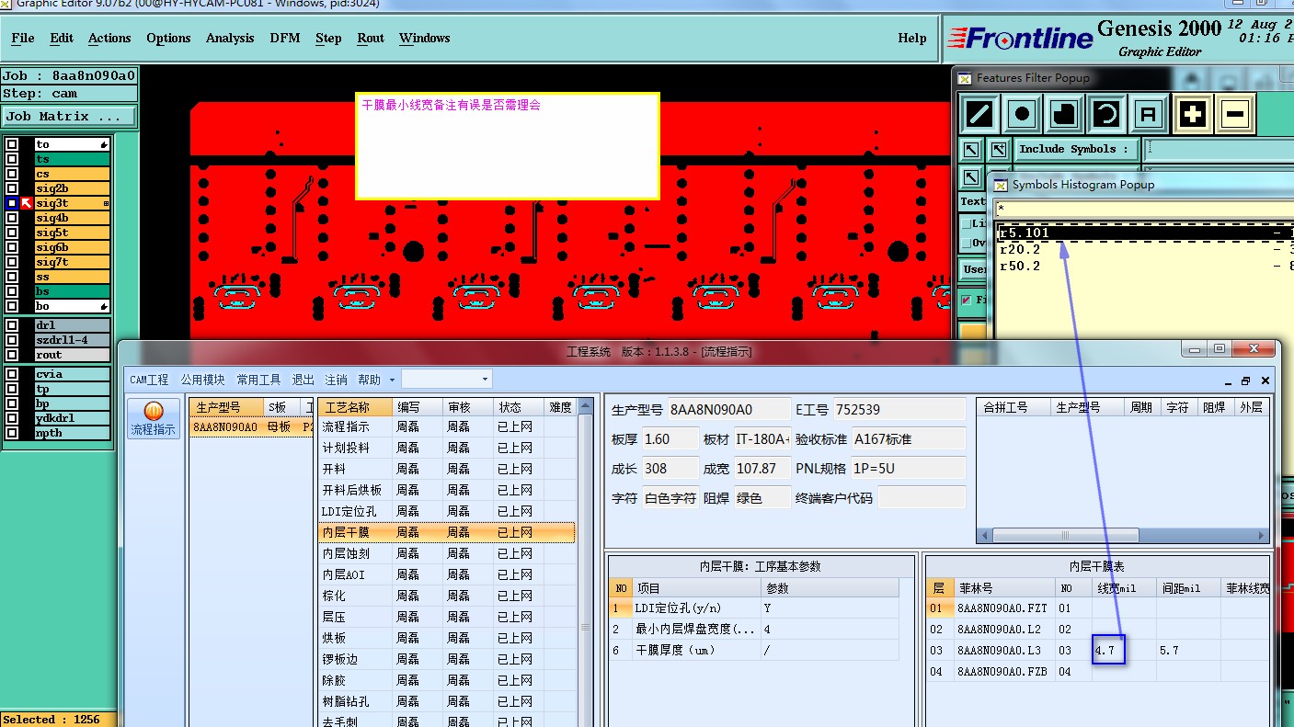
Task: Select the 计划投料 process row
Action: click(x=447, y=448)
